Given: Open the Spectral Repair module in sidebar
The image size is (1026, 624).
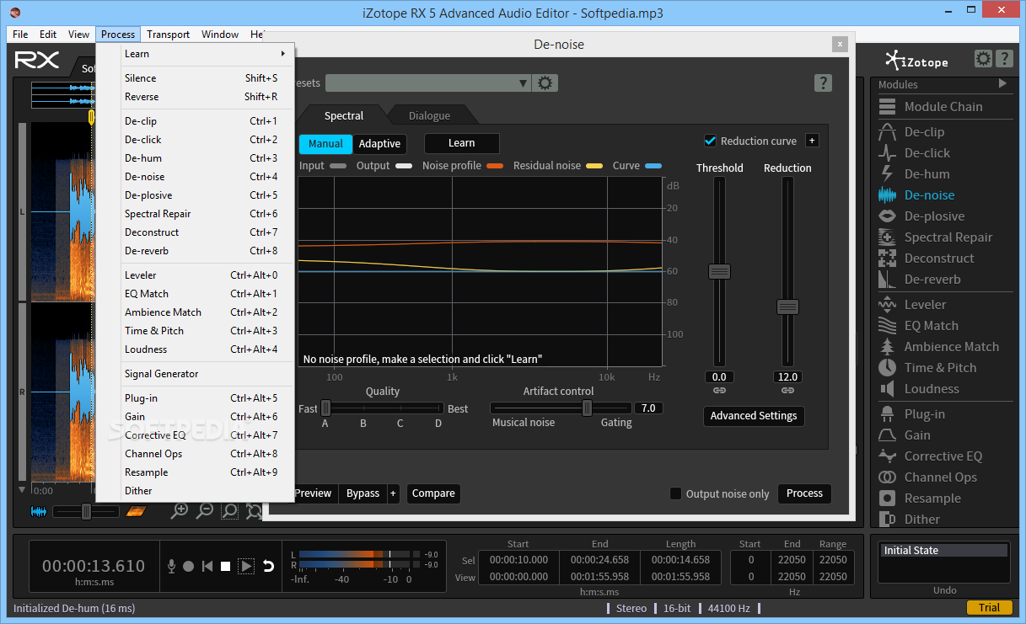Looking at the screenshot, I should (x=935, y=237).
